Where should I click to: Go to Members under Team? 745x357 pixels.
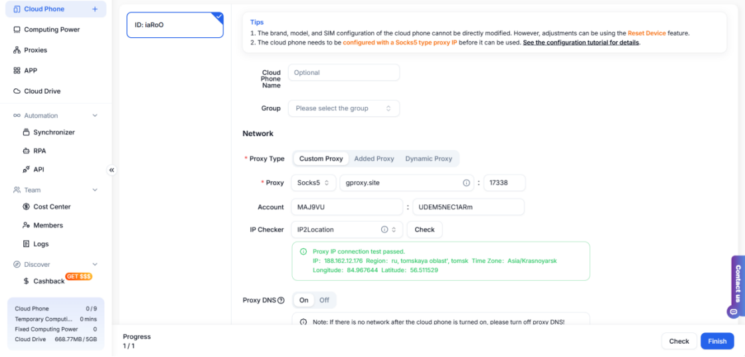point(48,226)
